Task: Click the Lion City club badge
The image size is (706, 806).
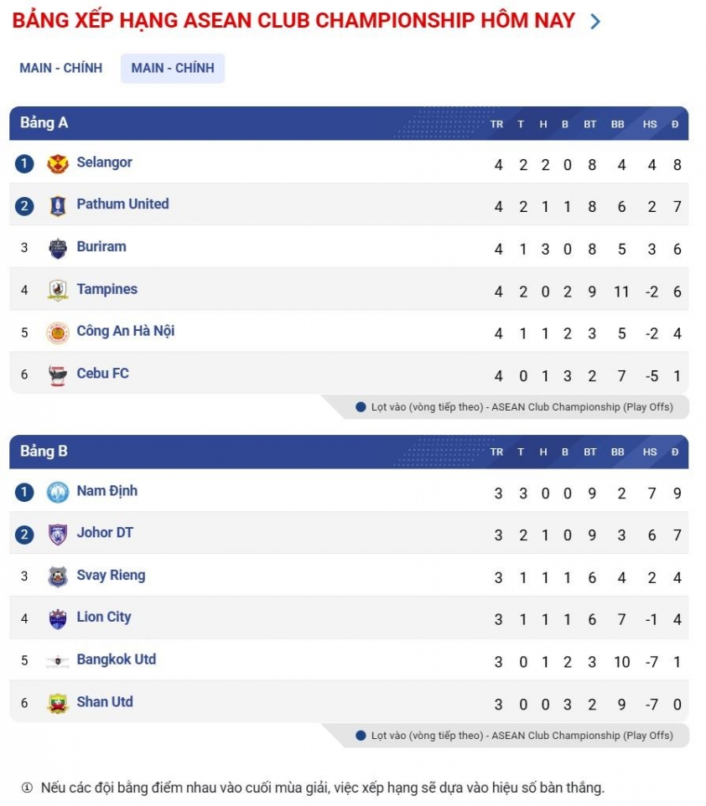Action: tap(57, 618)
